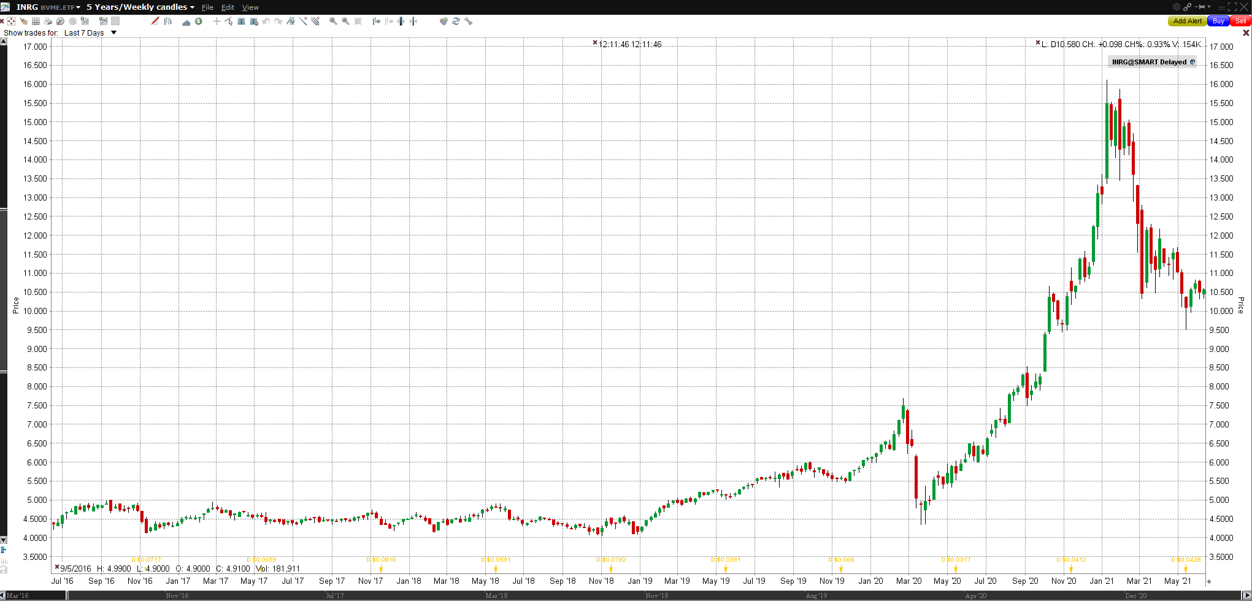Viewport: 1252px width, 601px height.
Task: Click the 'Jan '21' time axis label
Action: tap(1102, 581)
